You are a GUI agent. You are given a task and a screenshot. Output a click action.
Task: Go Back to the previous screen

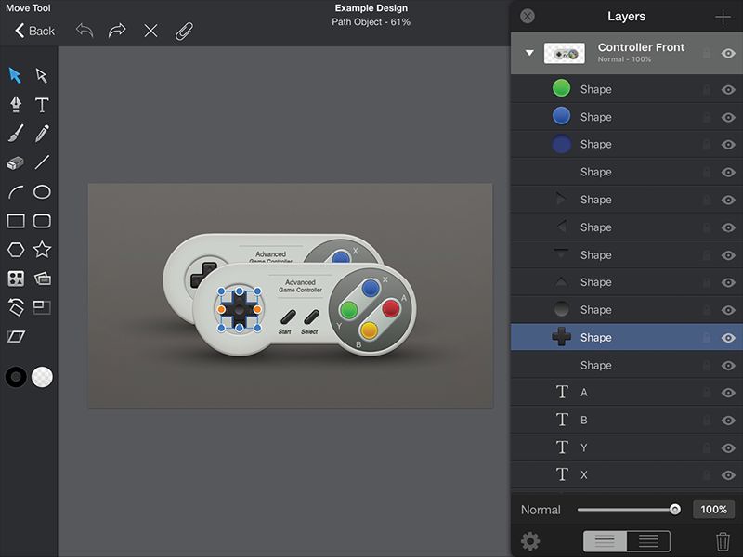34,31
